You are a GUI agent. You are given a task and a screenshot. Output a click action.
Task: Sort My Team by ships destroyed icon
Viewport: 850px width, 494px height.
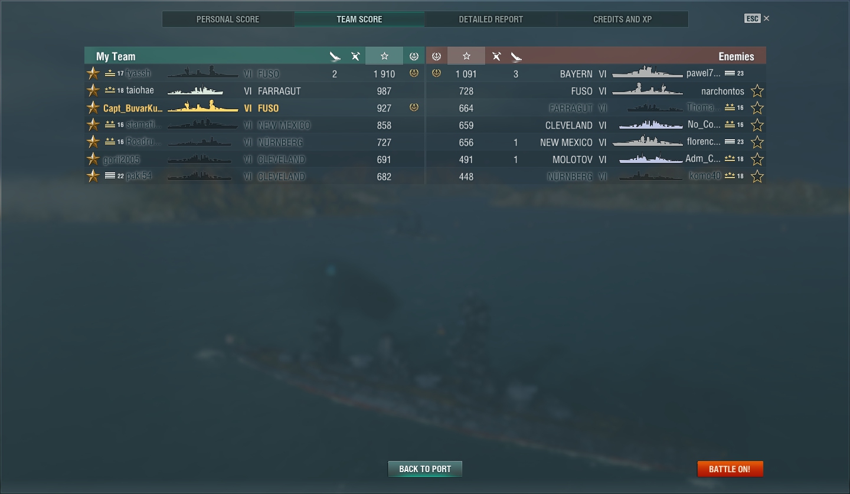(x=335, y=57)
